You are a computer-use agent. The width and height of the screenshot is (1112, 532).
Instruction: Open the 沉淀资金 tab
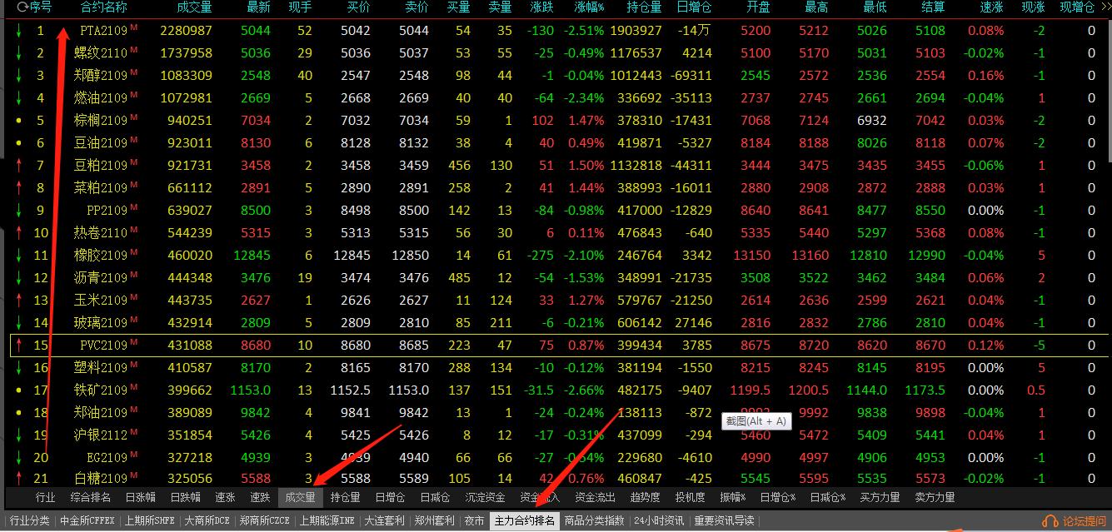point(485,498)
